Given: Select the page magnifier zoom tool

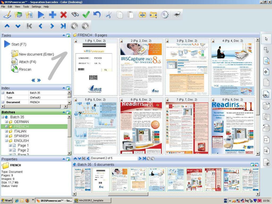Looking at the screenshot, I should (266, 61).
